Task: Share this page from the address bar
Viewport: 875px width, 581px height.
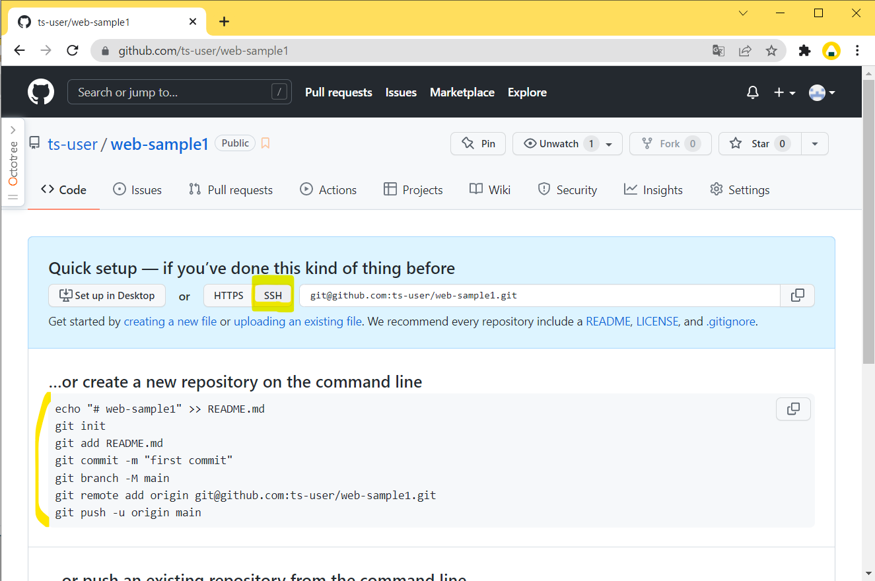Action: tap(745, 51)
